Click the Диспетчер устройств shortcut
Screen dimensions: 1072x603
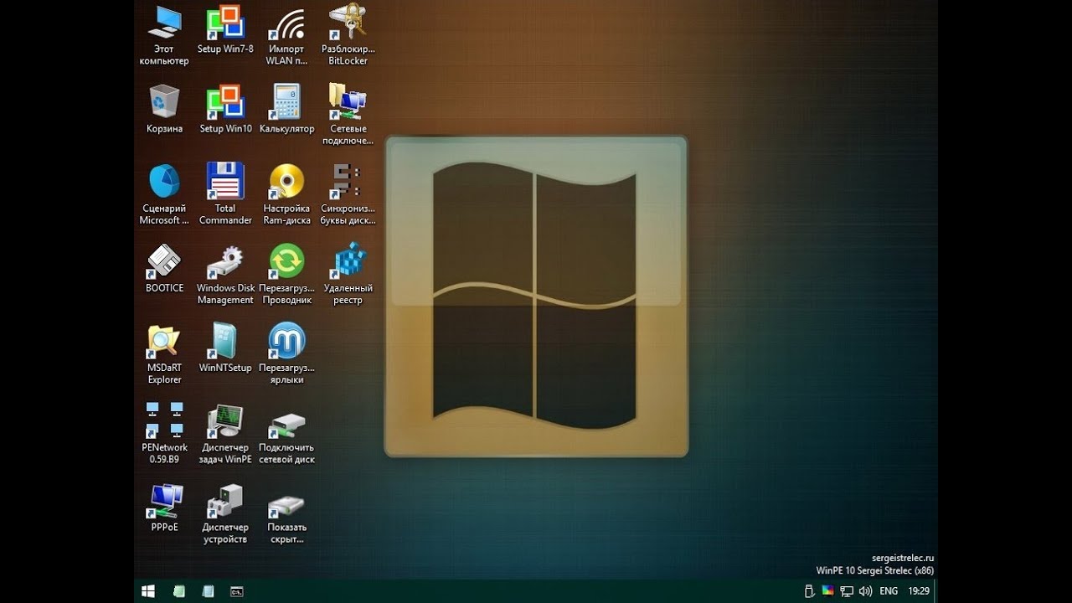pos(225,513)
